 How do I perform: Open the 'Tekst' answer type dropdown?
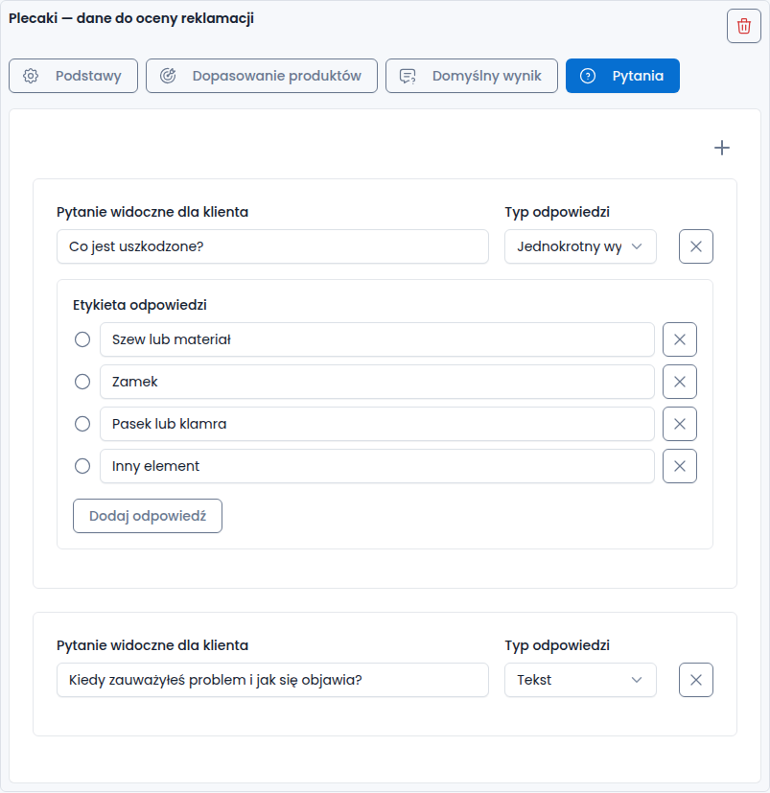click(580, 680)
